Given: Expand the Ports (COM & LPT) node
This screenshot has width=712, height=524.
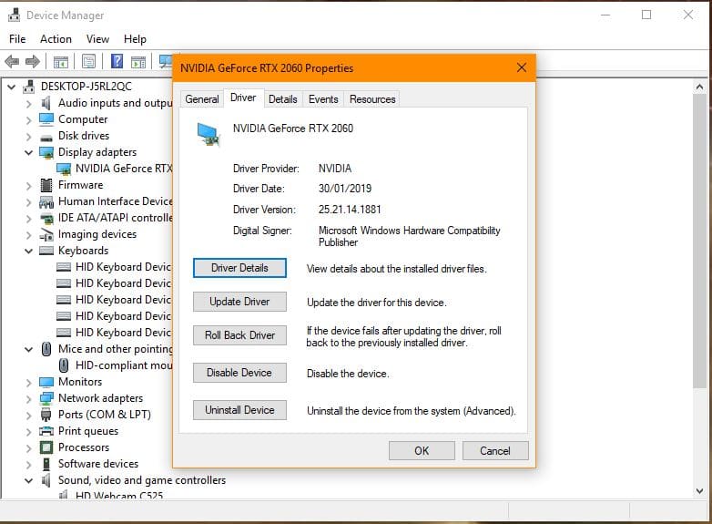Looking at the screenshot, I should tap(28, 416).
